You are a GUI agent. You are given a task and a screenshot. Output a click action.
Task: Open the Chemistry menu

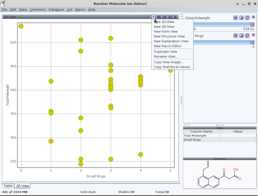(x=38, y=10)
